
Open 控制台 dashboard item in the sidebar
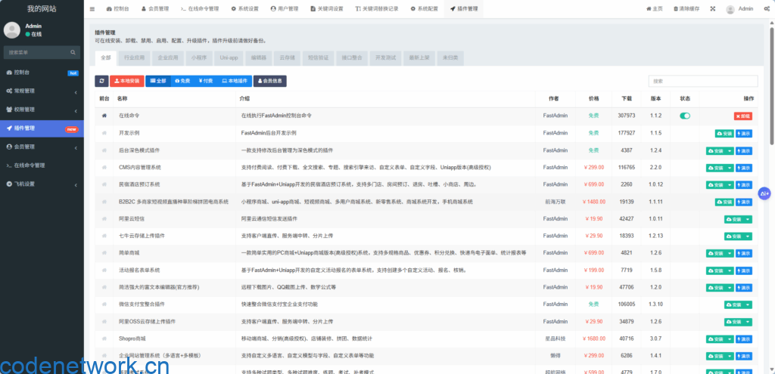tap(42, 73)
